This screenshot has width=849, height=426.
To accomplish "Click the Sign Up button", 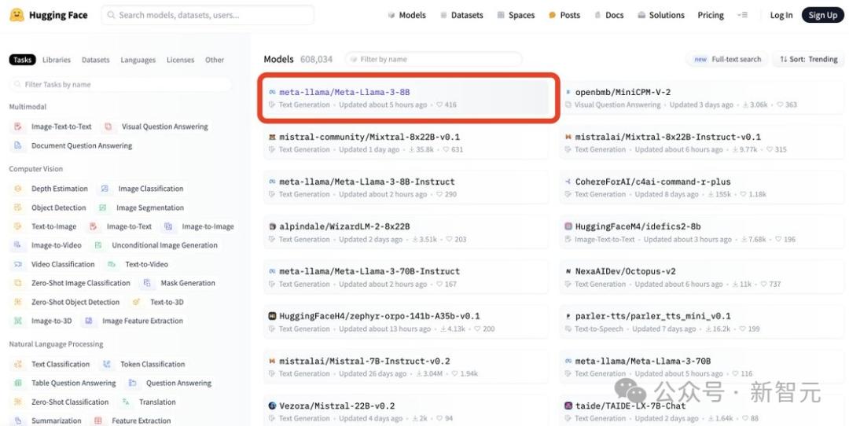I will pos(822,15).
